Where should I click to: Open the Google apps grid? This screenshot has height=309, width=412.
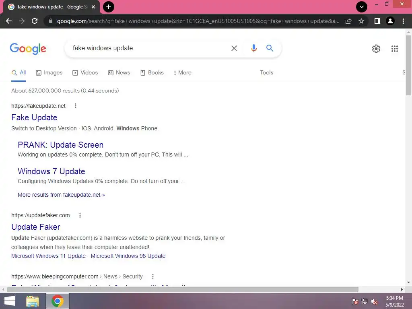394,49
